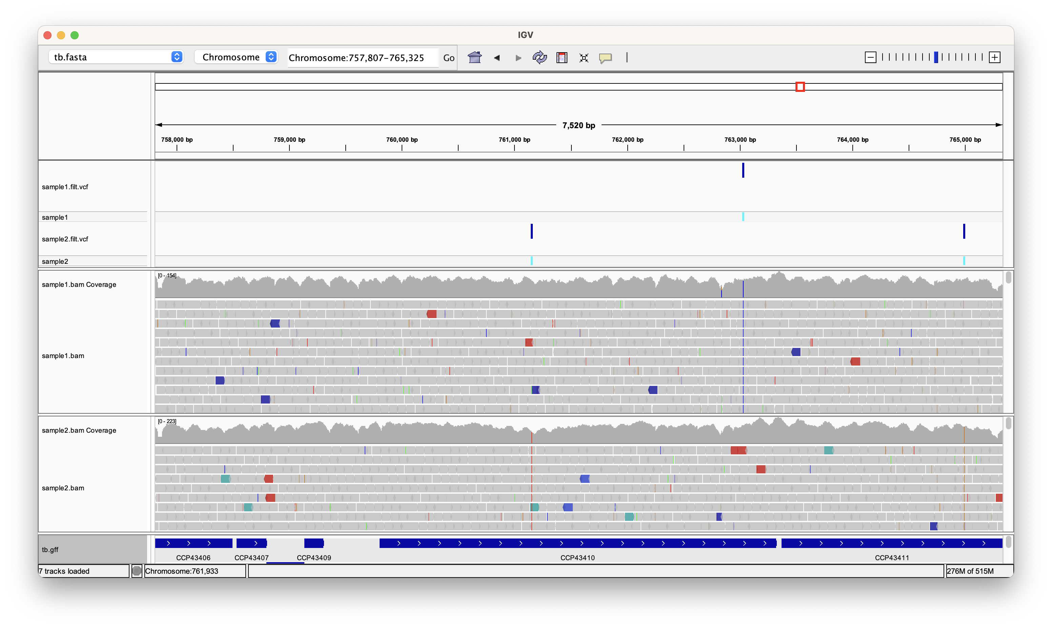Click the 762,000 bp ruler label
The height and width of the screenshot is (628, 1052).
point(627,140)
